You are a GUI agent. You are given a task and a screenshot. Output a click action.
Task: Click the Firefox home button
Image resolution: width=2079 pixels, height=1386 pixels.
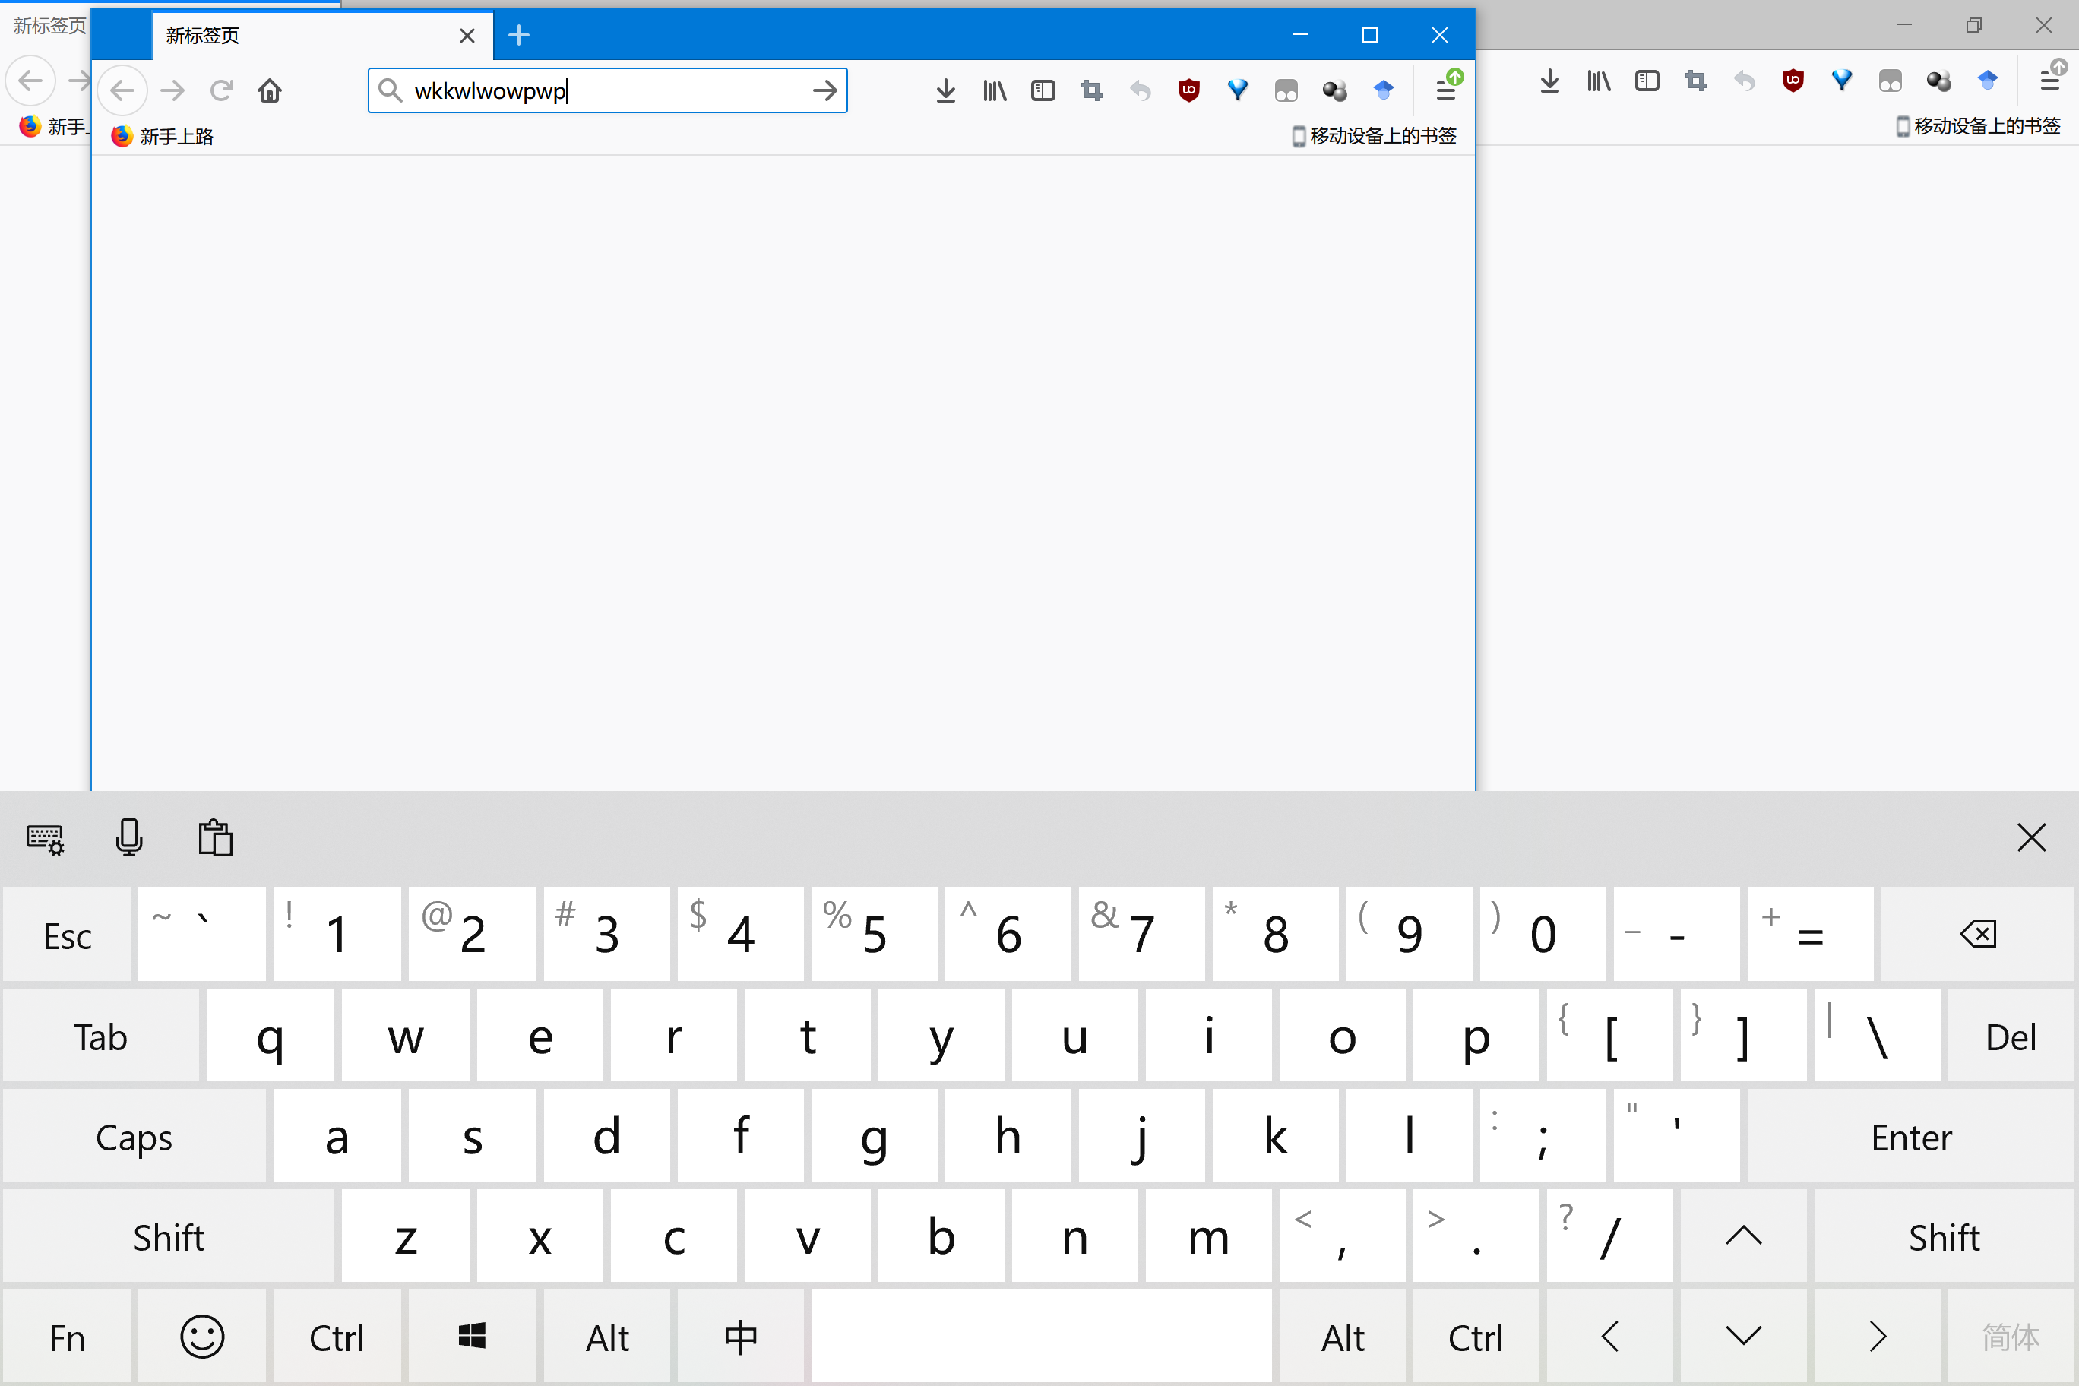(x=270, y=90)
